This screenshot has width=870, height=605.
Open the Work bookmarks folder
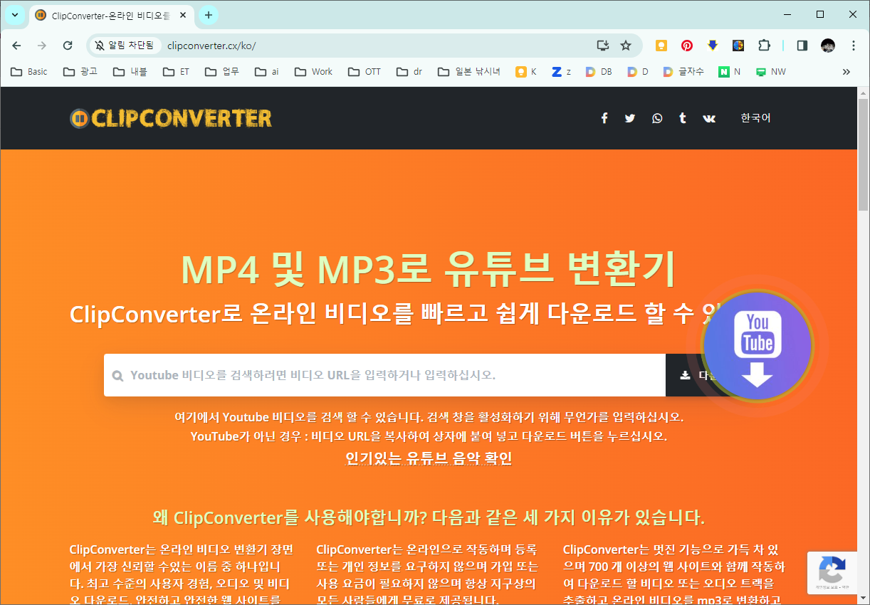(313, 72)
